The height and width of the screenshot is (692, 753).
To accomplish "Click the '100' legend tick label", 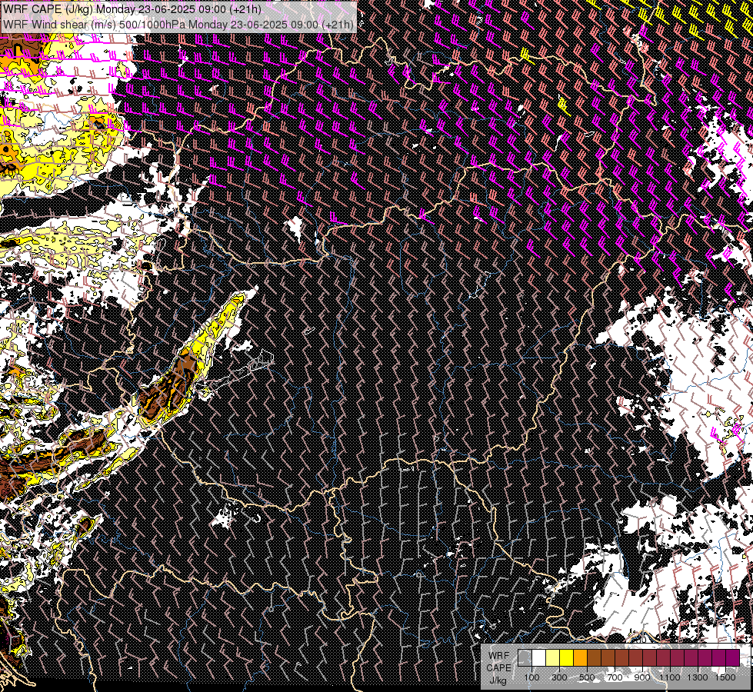I will coord(531,677).
